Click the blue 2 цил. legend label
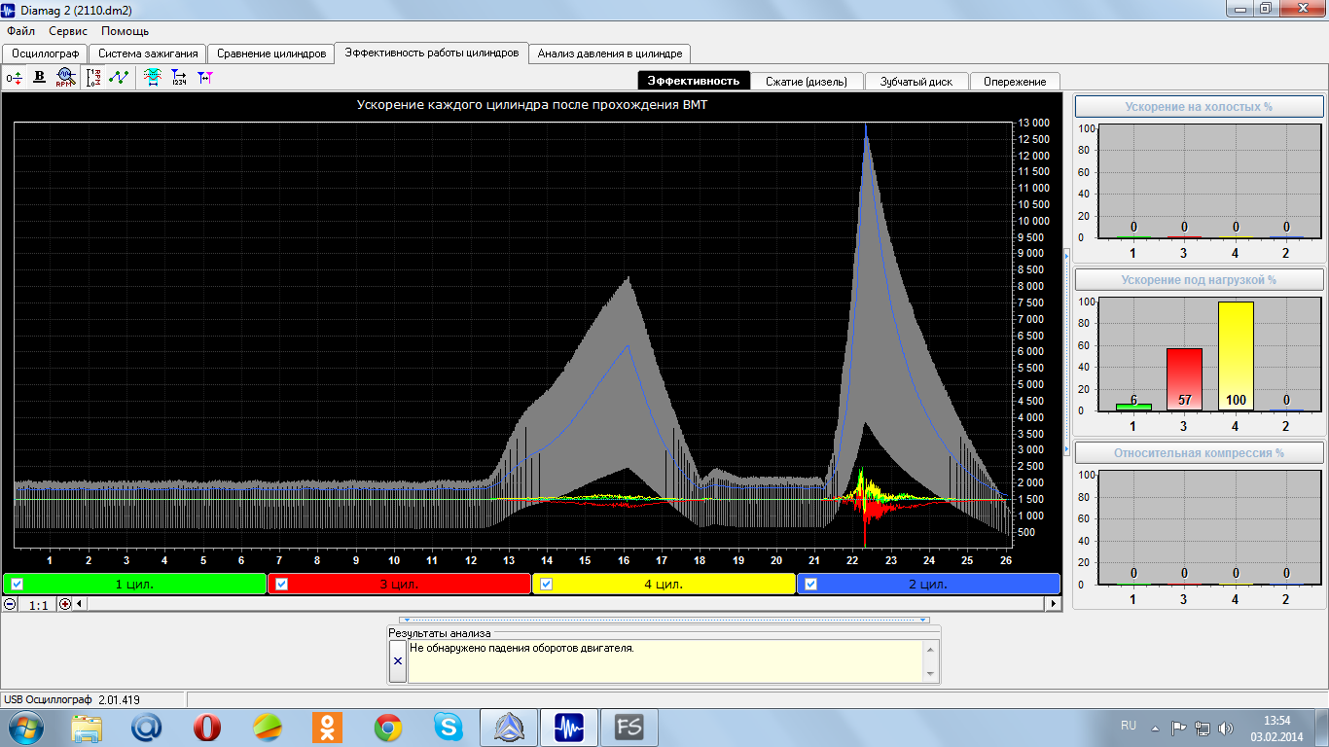Screen dimensions: 1329x747 tap(928, 585)
